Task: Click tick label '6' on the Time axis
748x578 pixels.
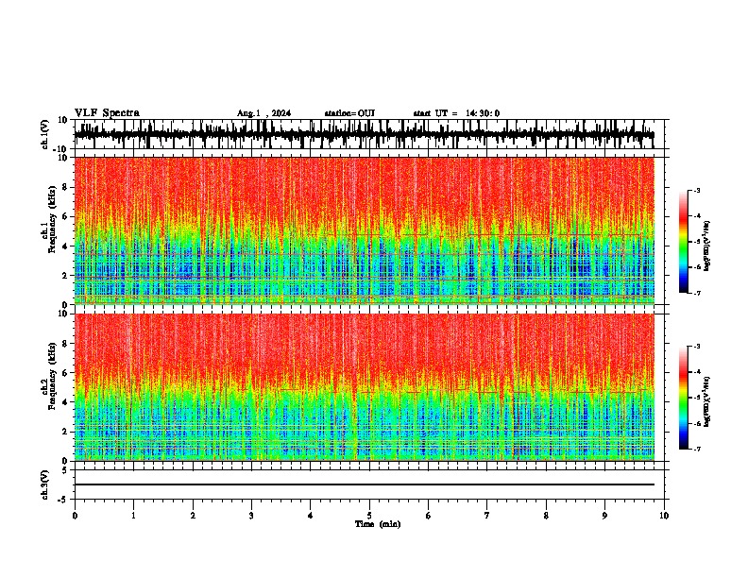Action: pyautogui.click(x=429, y=516)
